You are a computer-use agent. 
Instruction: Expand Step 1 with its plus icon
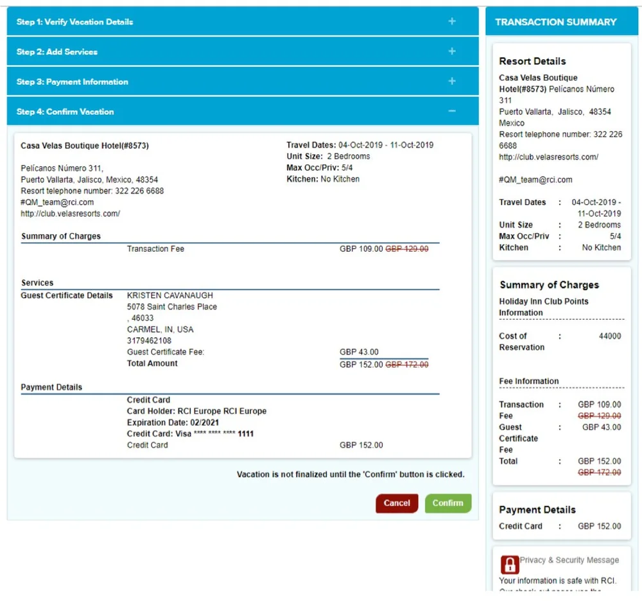point(451,21)
